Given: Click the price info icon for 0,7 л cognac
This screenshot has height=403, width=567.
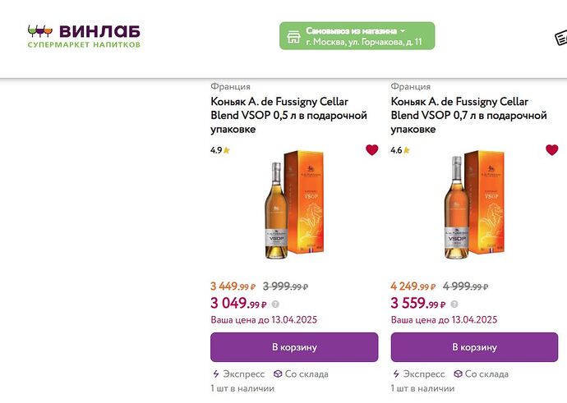Looking at the screenshot, I should (456, 305).
